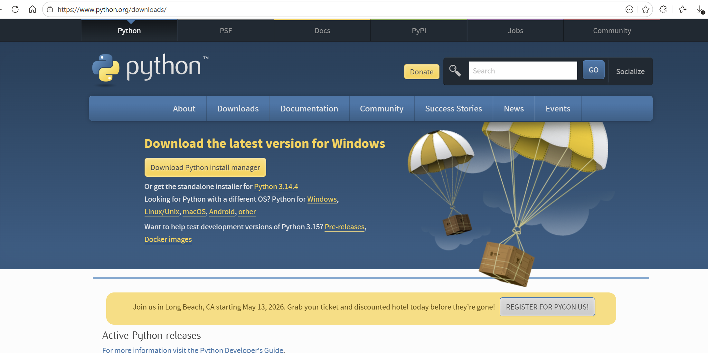Screen dimensions: 708x353
Task: Open the favorites list icon
Action: point(682,9)
